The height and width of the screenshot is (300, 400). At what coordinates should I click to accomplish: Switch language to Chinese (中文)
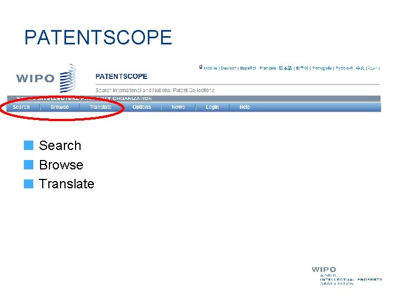[360, 68]
